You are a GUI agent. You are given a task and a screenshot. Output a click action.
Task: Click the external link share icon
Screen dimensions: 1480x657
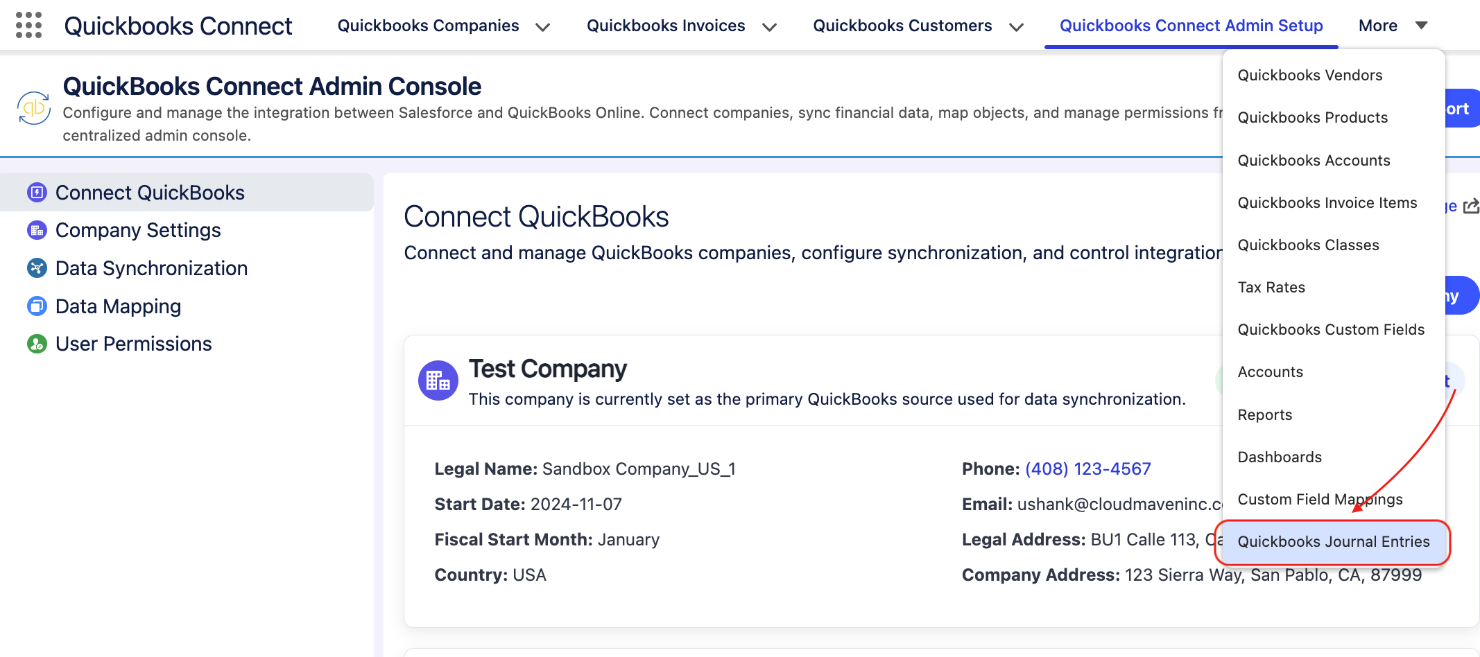point(1471,207)
